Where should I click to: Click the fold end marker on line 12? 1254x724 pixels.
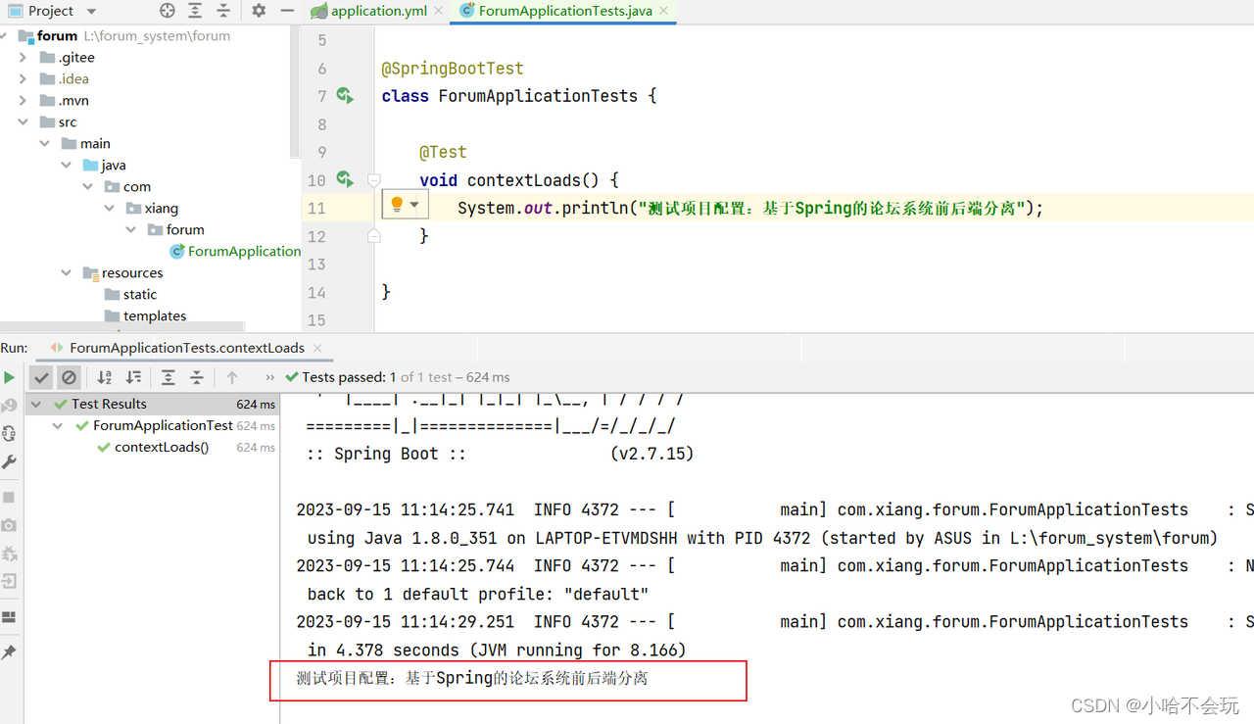coord(373,236)
